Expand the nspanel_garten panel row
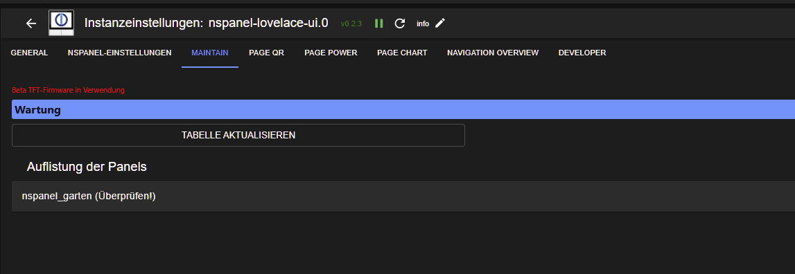Viewport: 795px width, 274px height. click(x=403, y=197)
